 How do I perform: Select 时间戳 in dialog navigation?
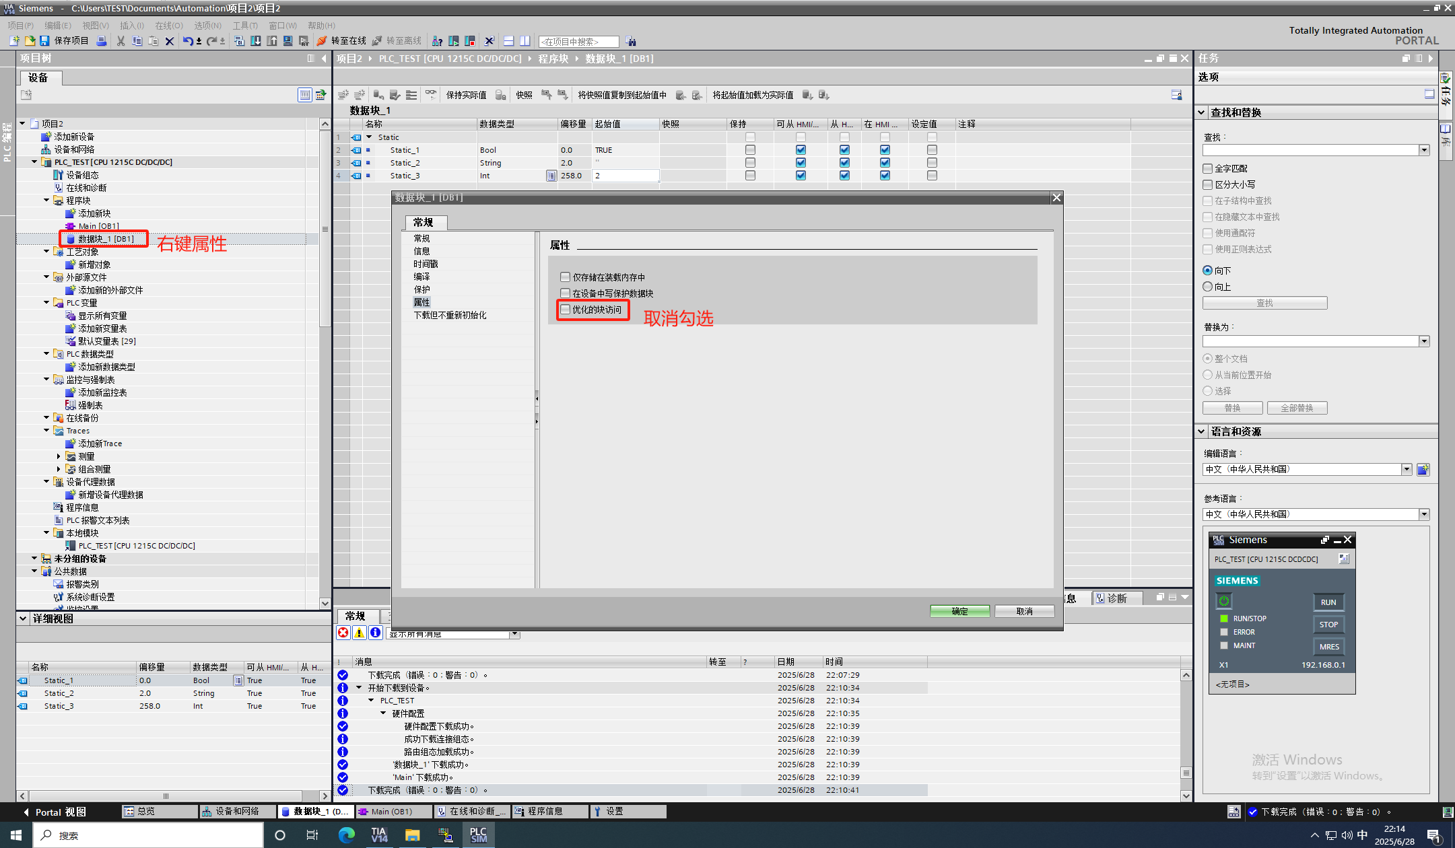point(426,264)
